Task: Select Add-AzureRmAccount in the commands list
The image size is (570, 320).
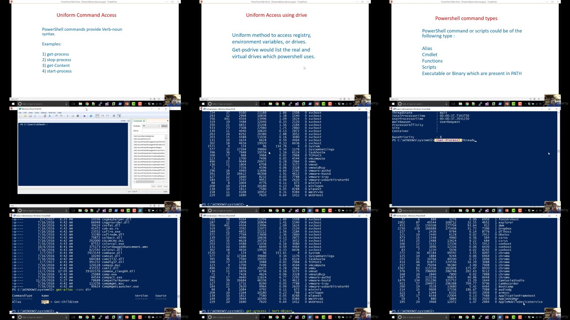Action: (x=142, y=139)
